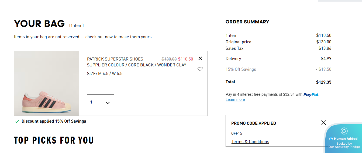The image size is (362, 153).
Task: Click the red $110.50 sale price
Action: pos(185,59)
